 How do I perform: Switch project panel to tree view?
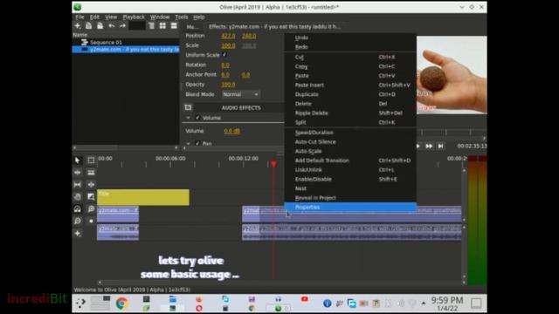[x=151, y=26]
